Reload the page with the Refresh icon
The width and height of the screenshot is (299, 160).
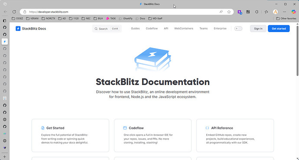(14, 12)
